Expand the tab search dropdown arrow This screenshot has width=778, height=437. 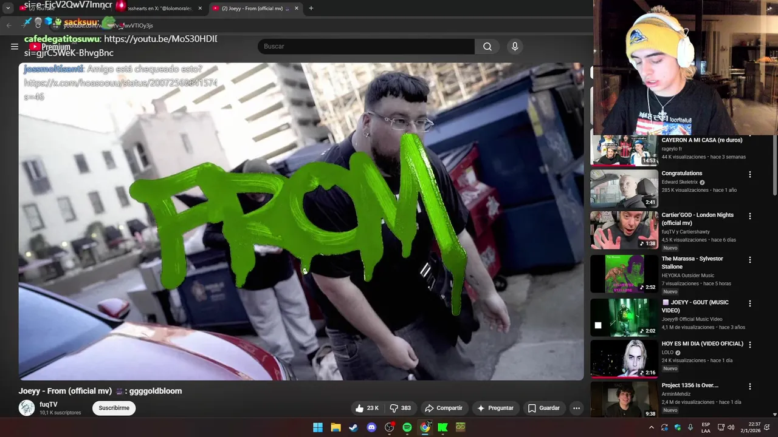click(8, 8)
